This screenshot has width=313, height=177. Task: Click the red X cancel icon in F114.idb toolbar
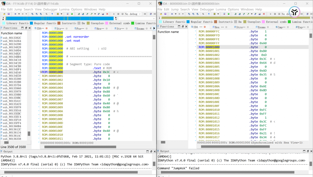coord(107,14)
